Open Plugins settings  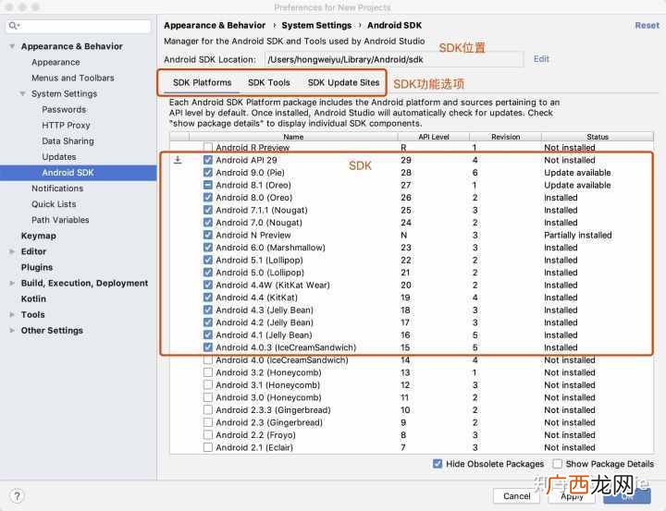(x=37, y=267)
